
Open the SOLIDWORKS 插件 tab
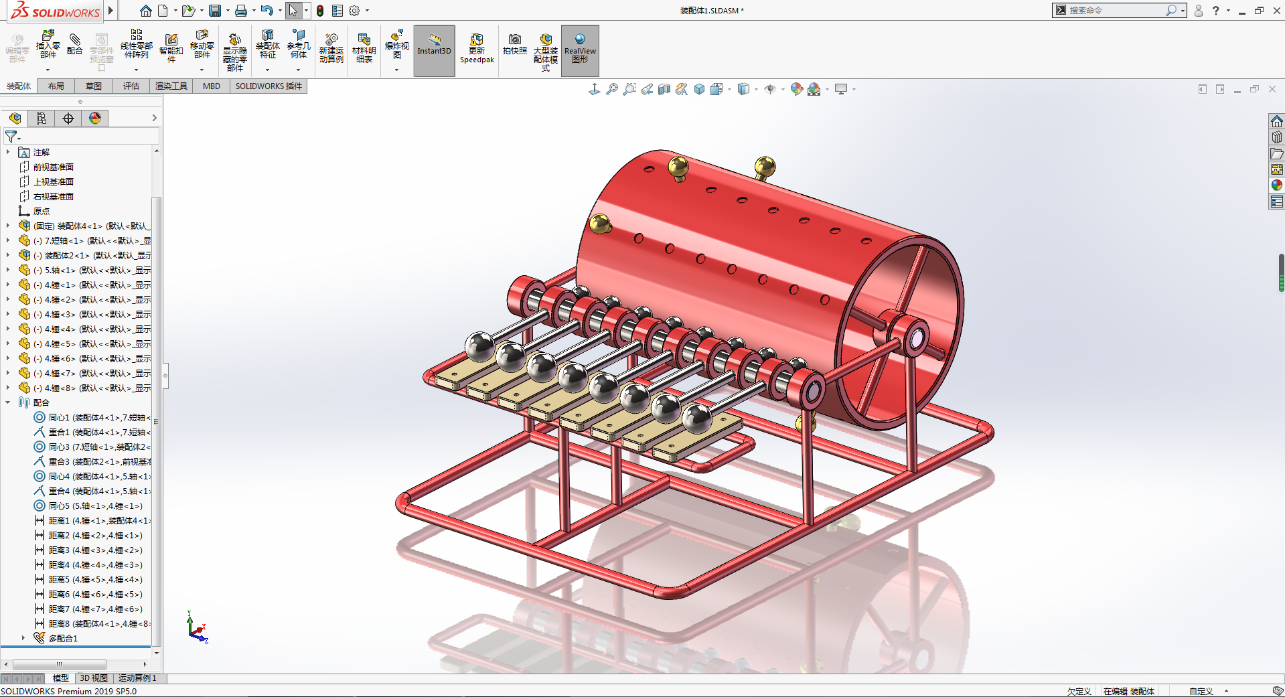pyautogui.click(x=269, y=86)
